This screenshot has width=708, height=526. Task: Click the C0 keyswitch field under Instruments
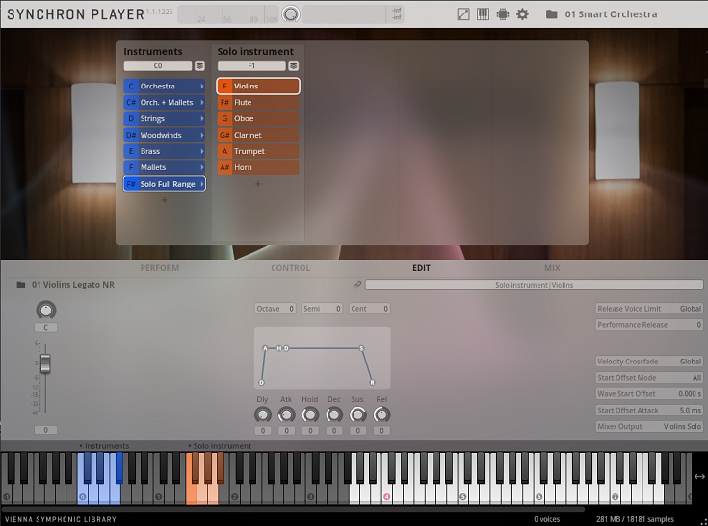pos(158,65)
